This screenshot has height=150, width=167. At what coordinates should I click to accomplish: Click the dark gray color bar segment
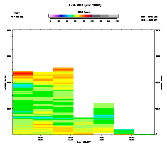(x=96, y=16)
